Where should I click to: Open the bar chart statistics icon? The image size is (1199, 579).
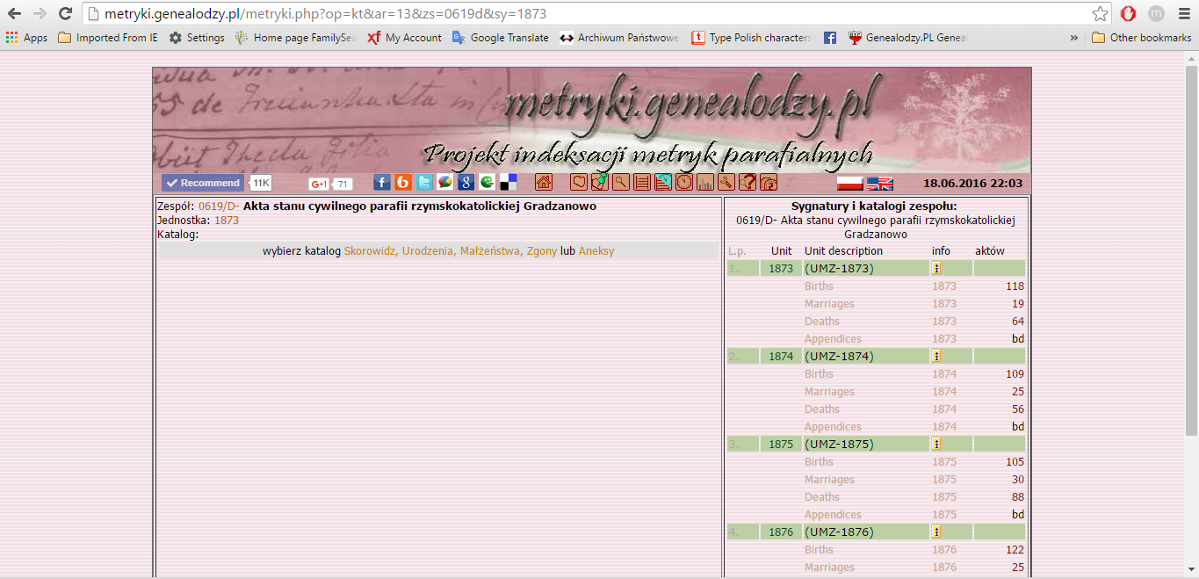tap(704, 183)
